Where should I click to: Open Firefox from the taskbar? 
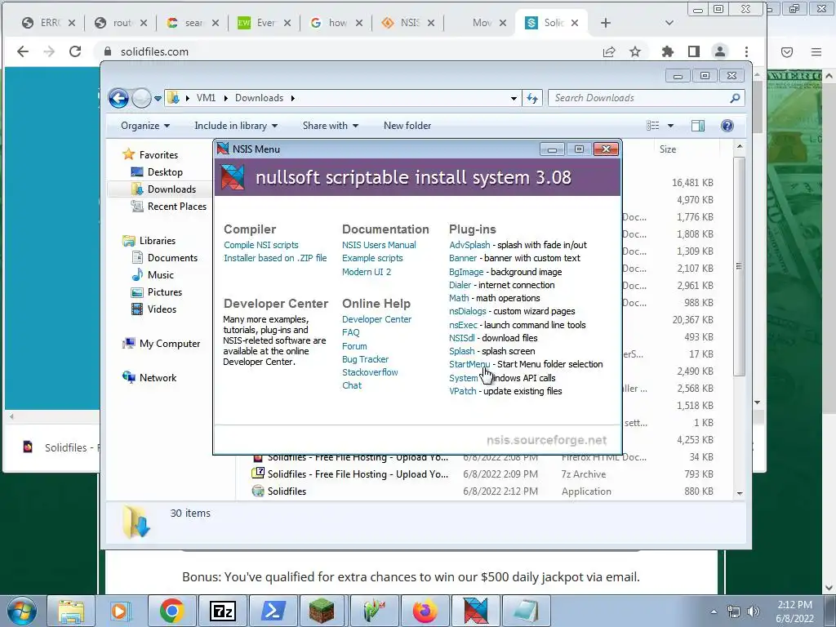coord(425,611)
